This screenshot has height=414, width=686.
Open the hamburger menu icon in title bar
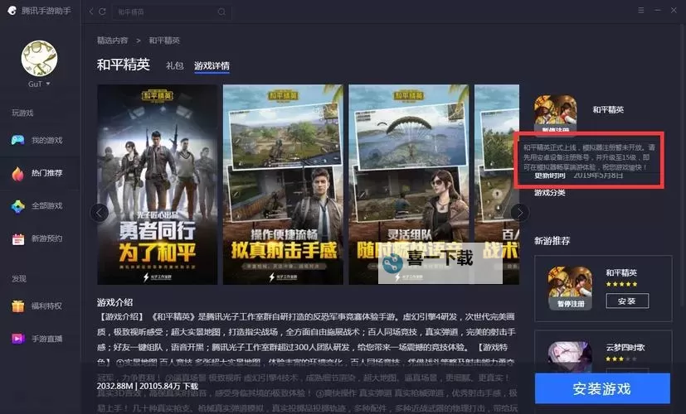coord(641,10)
